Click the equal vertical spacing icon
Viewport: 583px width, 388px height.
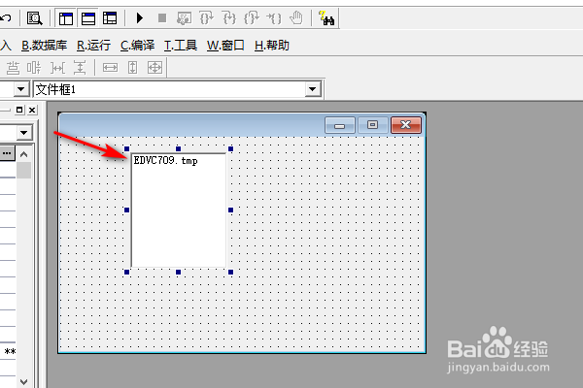(80, 68)
